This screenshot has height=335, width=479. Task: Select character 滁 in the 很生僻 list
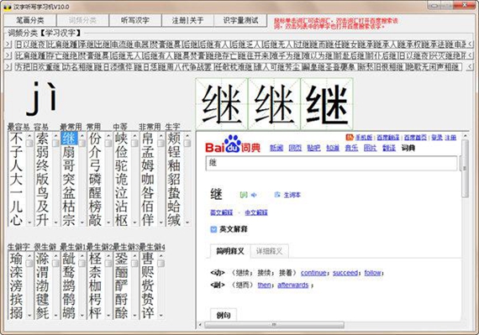click(x=43, y=259)
